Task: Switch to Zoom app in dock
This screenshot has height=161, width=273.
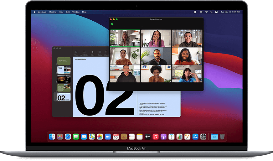Action: tap(108, 137)
